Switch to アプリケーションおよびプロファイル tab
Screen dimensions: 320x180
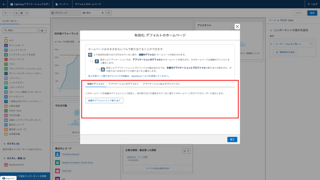tap(161, 84)
